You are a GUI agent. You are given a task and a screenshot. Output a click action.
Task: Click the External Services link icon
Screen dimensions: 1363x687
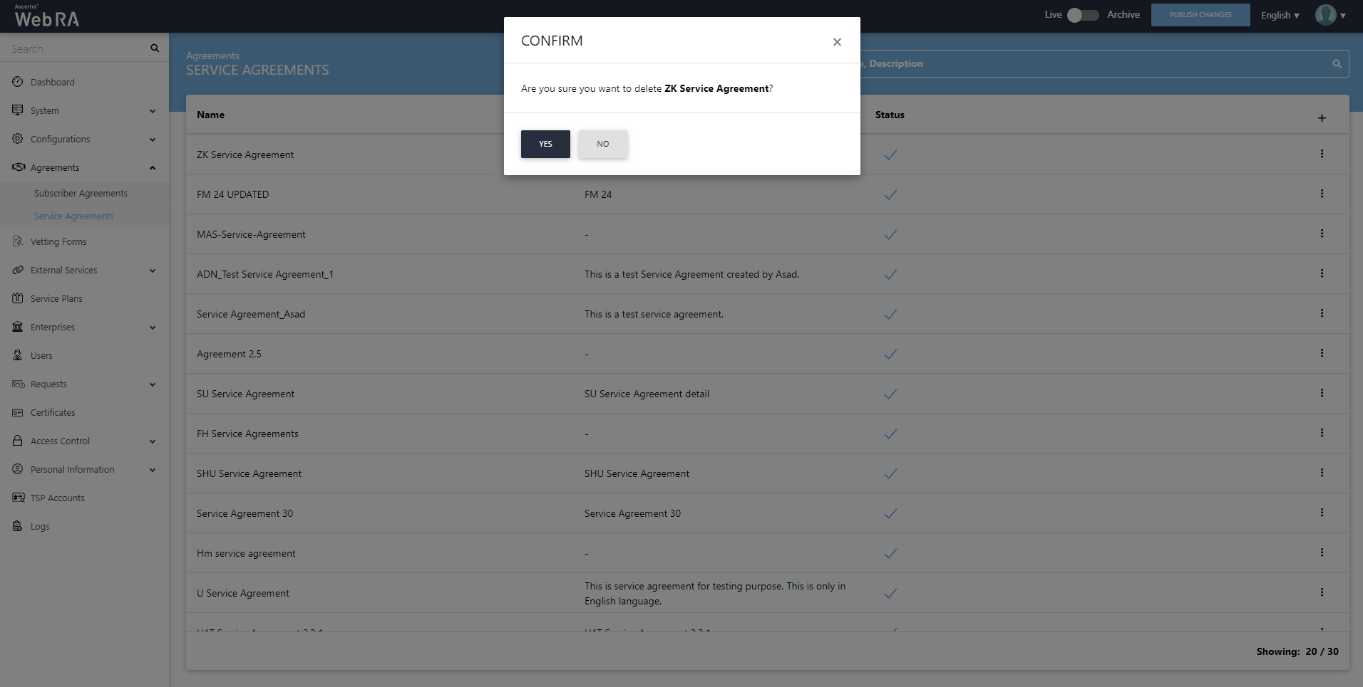click(18, 270)
